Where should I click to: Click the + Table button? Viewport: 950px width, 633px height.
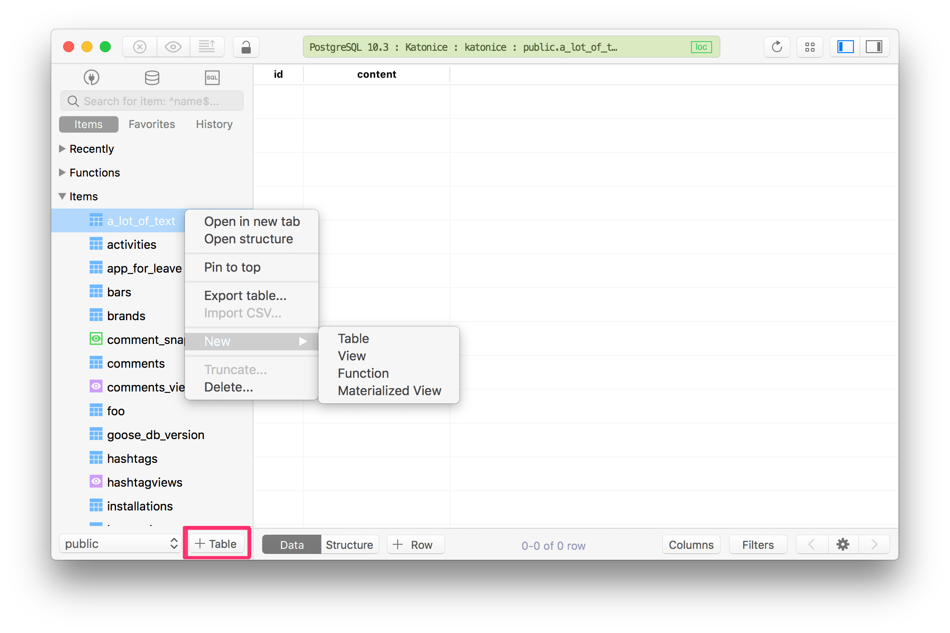pos(215,544)
